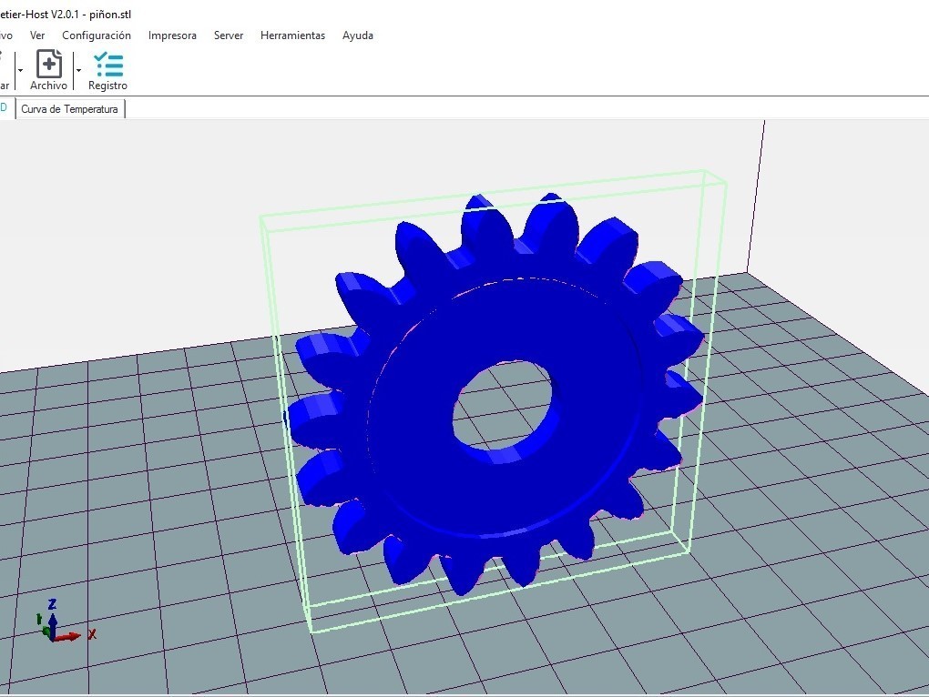This screenshot has height=697, width=929.
Task: Open the Impresora menu
Action: (x=172, y=35)
